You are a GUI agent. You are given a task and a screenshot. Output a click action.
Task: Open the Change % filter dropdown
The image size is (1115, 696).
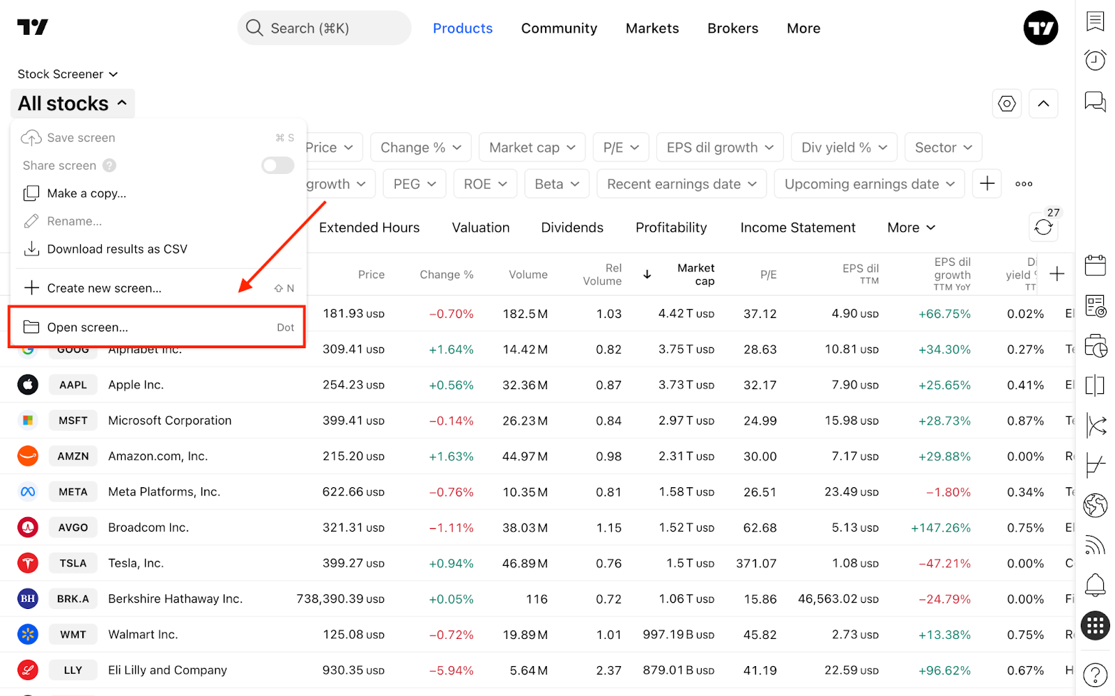421,148
